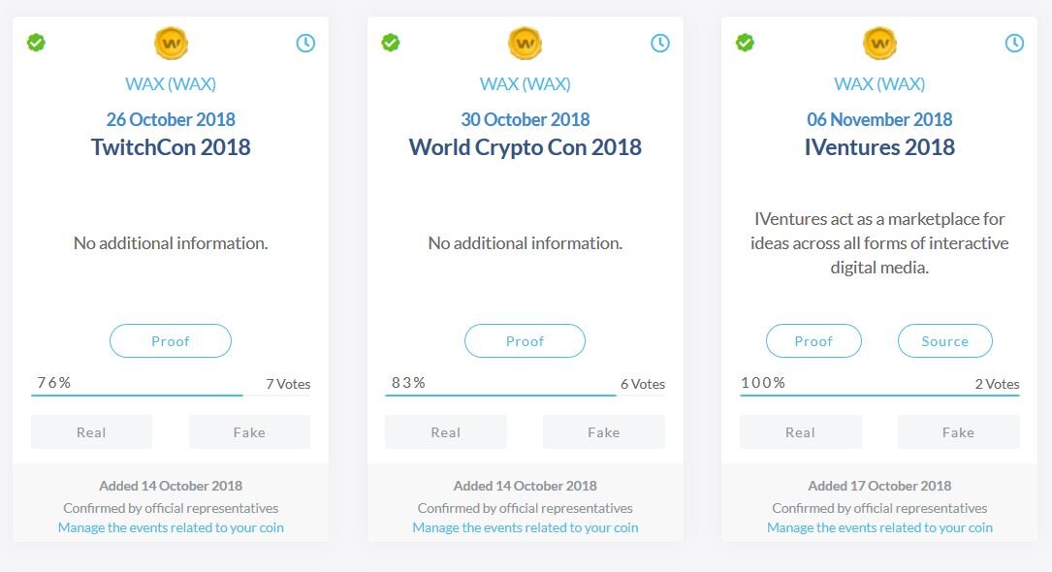1052x572 pixels.
Task: Open Proof for World Crypto Con 2018
Action: [x=525, y=340]
